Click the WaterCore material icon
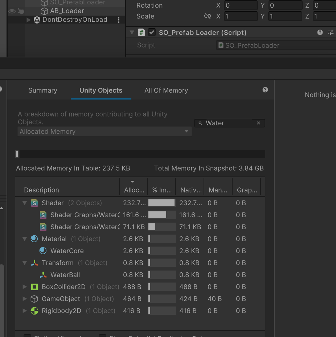The height and width of the screenshot is (337, 336). click(x=43, y=251)
